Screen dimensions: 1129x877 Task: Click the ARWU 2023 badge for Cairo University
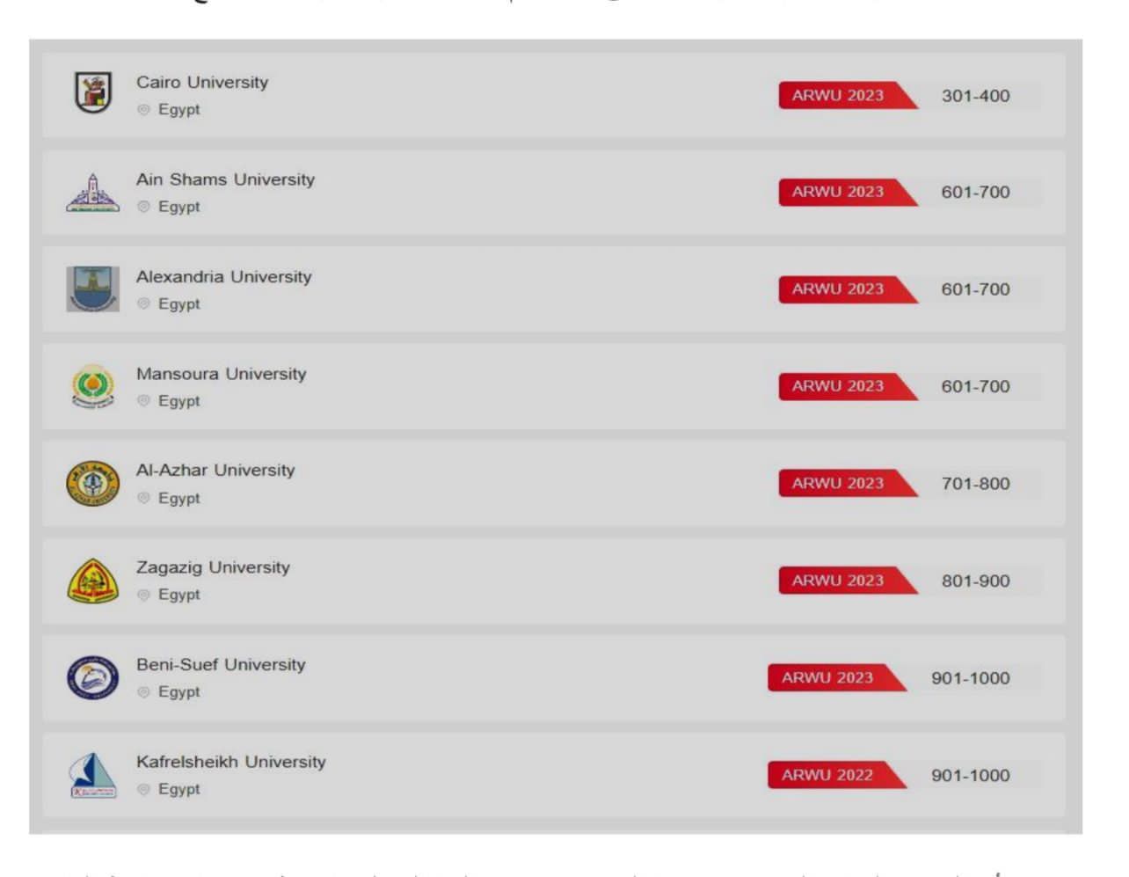click(838, 95)
